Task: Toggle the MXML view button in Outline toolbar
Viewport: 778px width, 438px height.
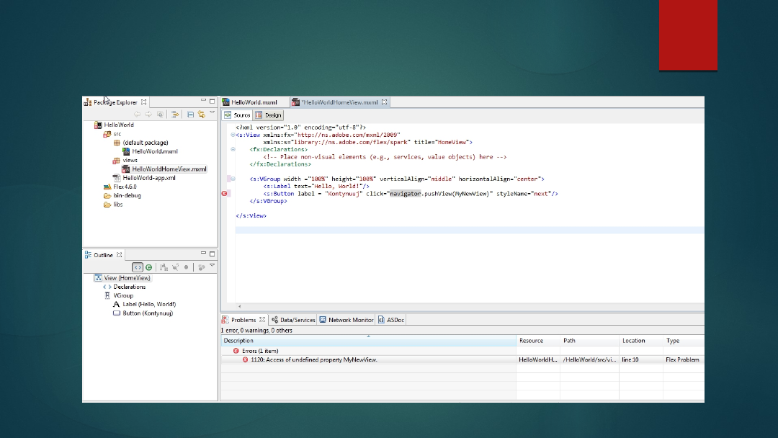Action: [137, 267]
